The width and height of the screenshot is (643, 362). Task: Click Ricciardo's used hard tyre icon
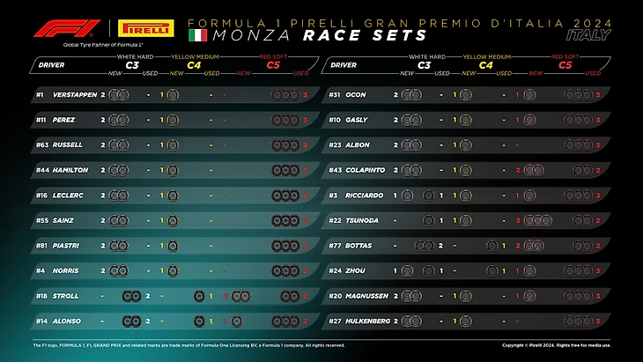429,196
